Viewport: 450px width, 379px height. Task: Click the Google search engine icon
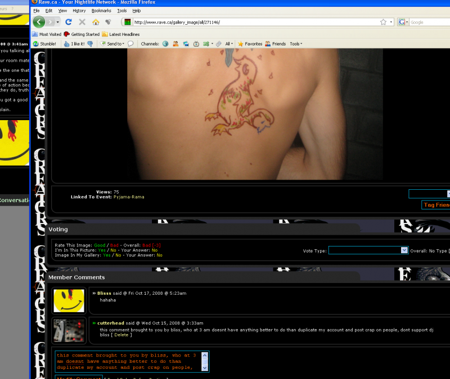[402, 22]
